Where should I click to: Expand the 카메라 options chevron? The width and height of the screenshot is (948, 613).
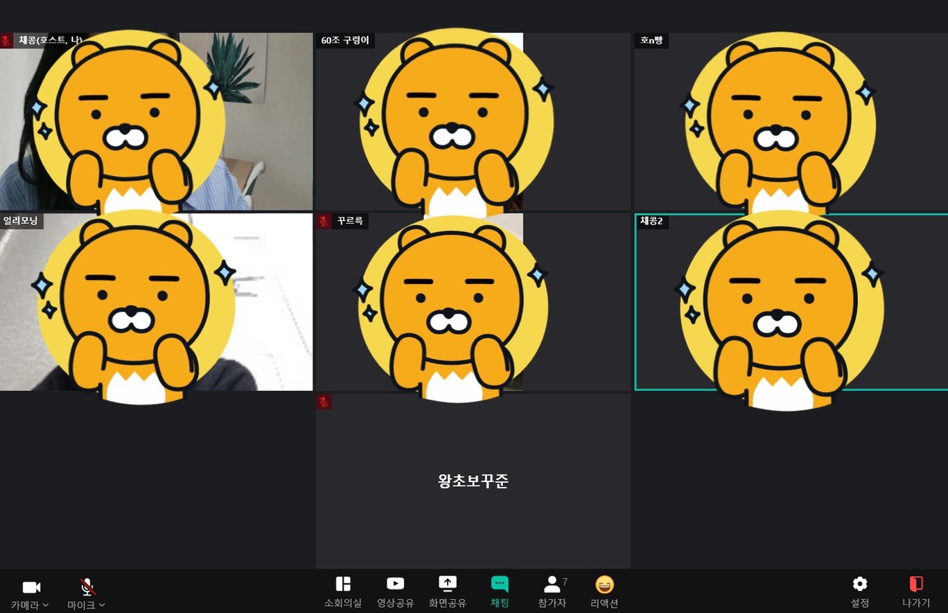tap(46, 605)
